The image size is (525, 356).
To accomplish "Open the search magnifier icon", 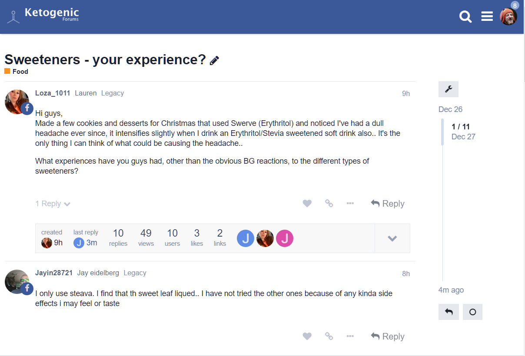I will pyautogui.click(x=465, y=17).
